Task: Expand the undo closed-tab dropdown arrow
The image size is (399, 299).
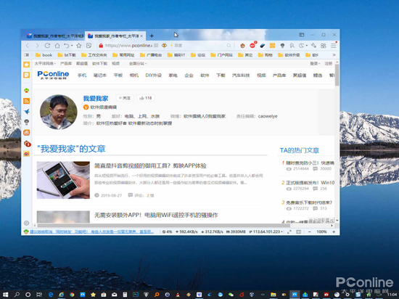Action: pyautogui.click(x=72, y=46)
